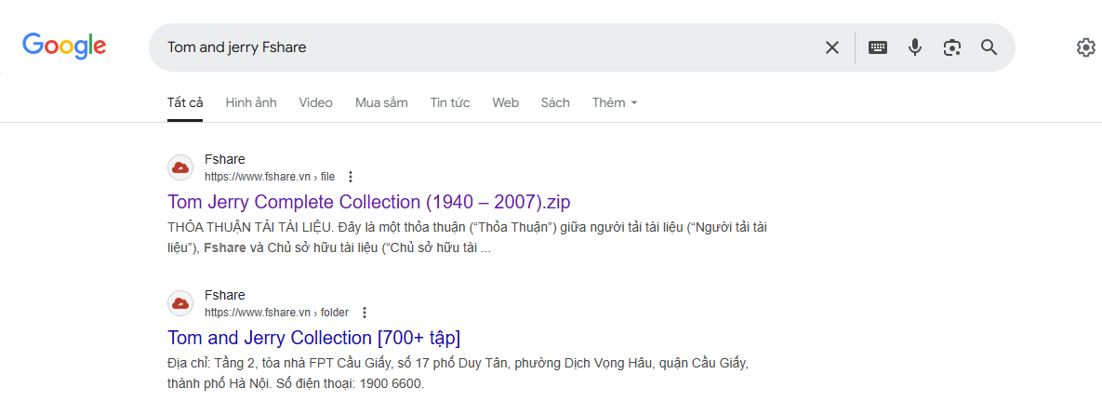This screenshot has height=414, width=1102.
Task: Expand the Thêm dropdown
Action: coord(615,102)
